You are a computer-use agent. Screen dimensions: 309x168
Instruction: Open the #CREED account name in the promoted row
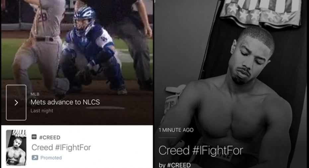tap(50, 137)
